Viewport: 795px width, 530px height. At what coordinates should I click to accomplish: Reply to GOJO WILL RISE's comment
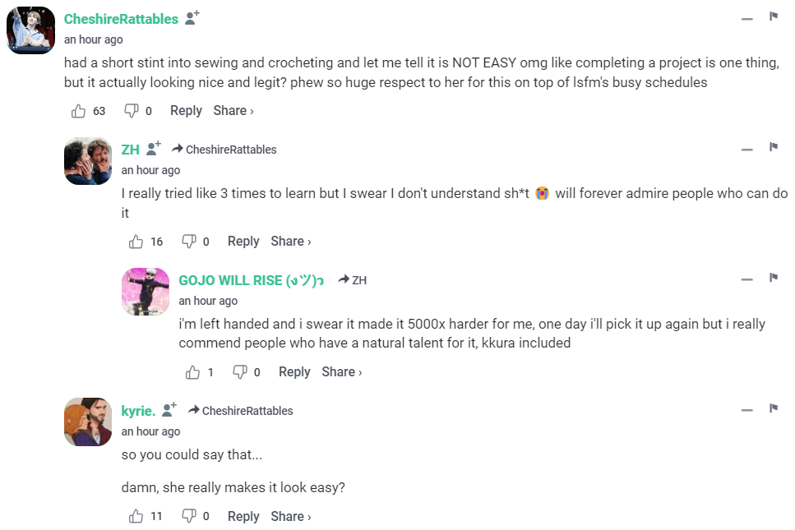(294, 372)
